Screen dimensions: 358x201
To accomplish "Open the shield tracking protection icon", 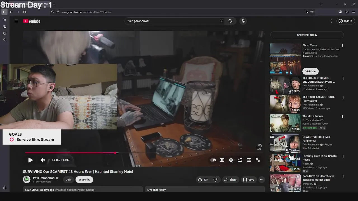I will click(53, 12).
